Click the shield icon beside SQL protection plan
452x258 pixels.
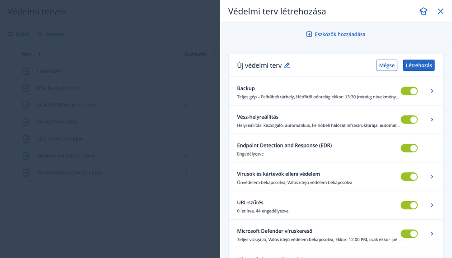click(x=26, y=138)
